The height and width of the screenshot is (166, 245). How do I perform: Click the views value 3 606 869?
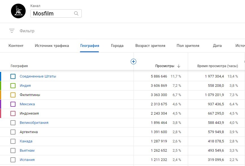tap(159, 86)
